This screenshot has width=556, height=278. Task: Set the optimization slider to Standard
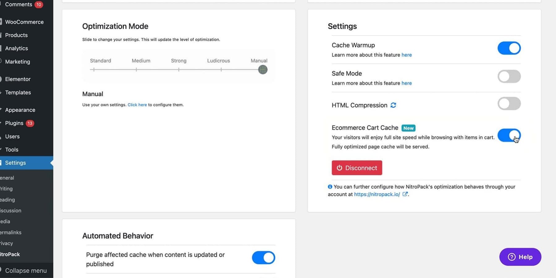(x=94, y=69)
